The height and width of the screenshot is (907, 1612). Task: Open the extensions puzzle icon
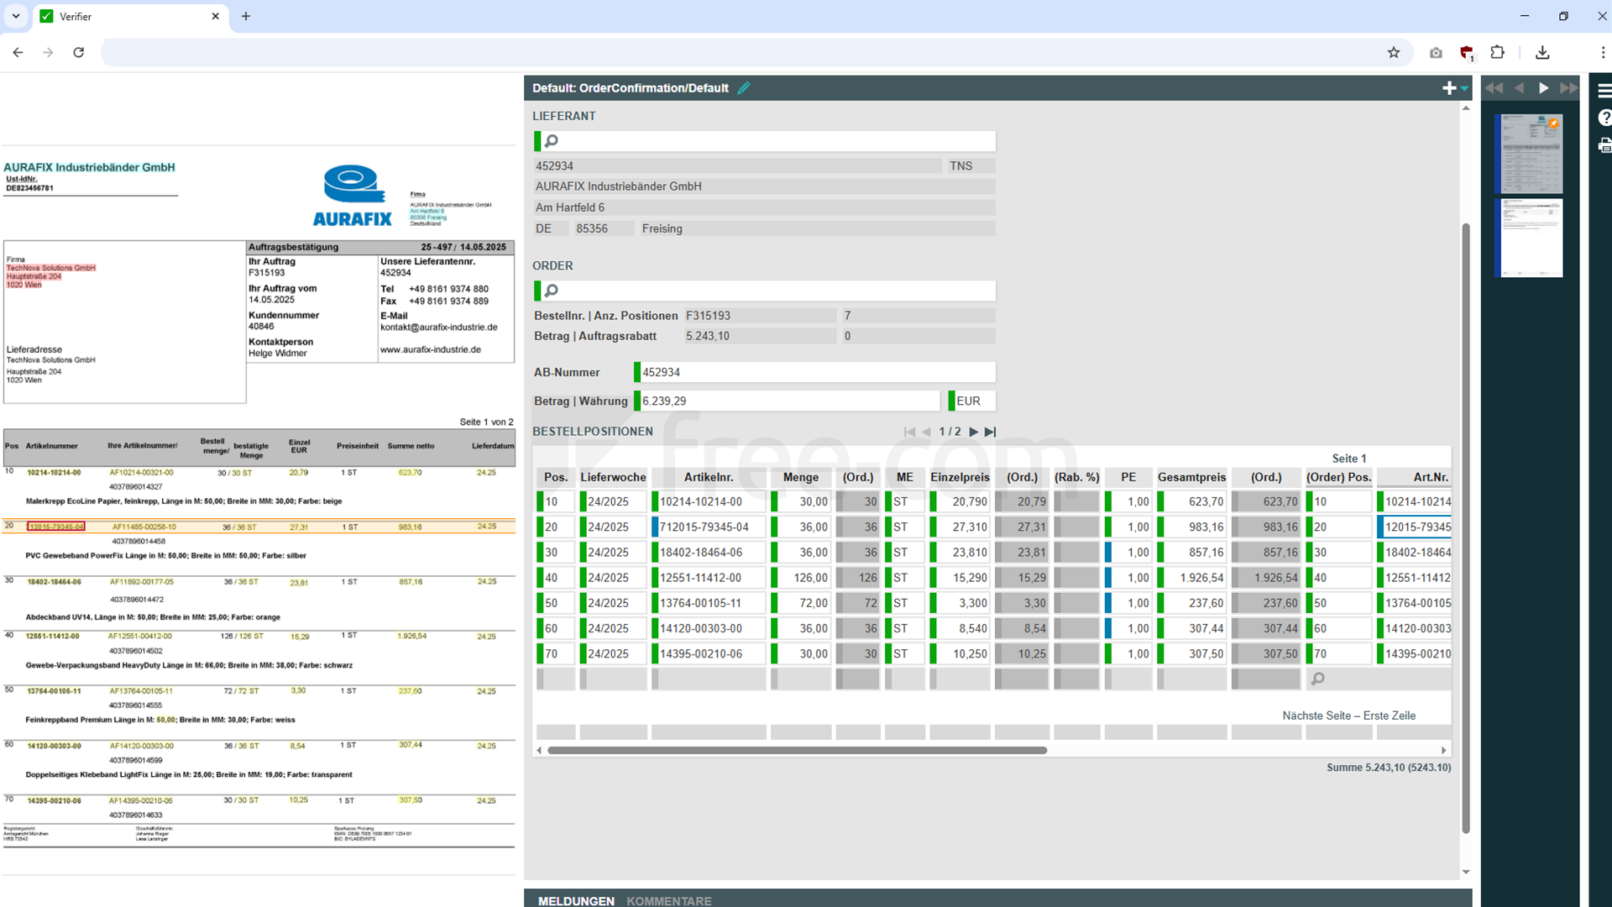tap(1497, 52)
